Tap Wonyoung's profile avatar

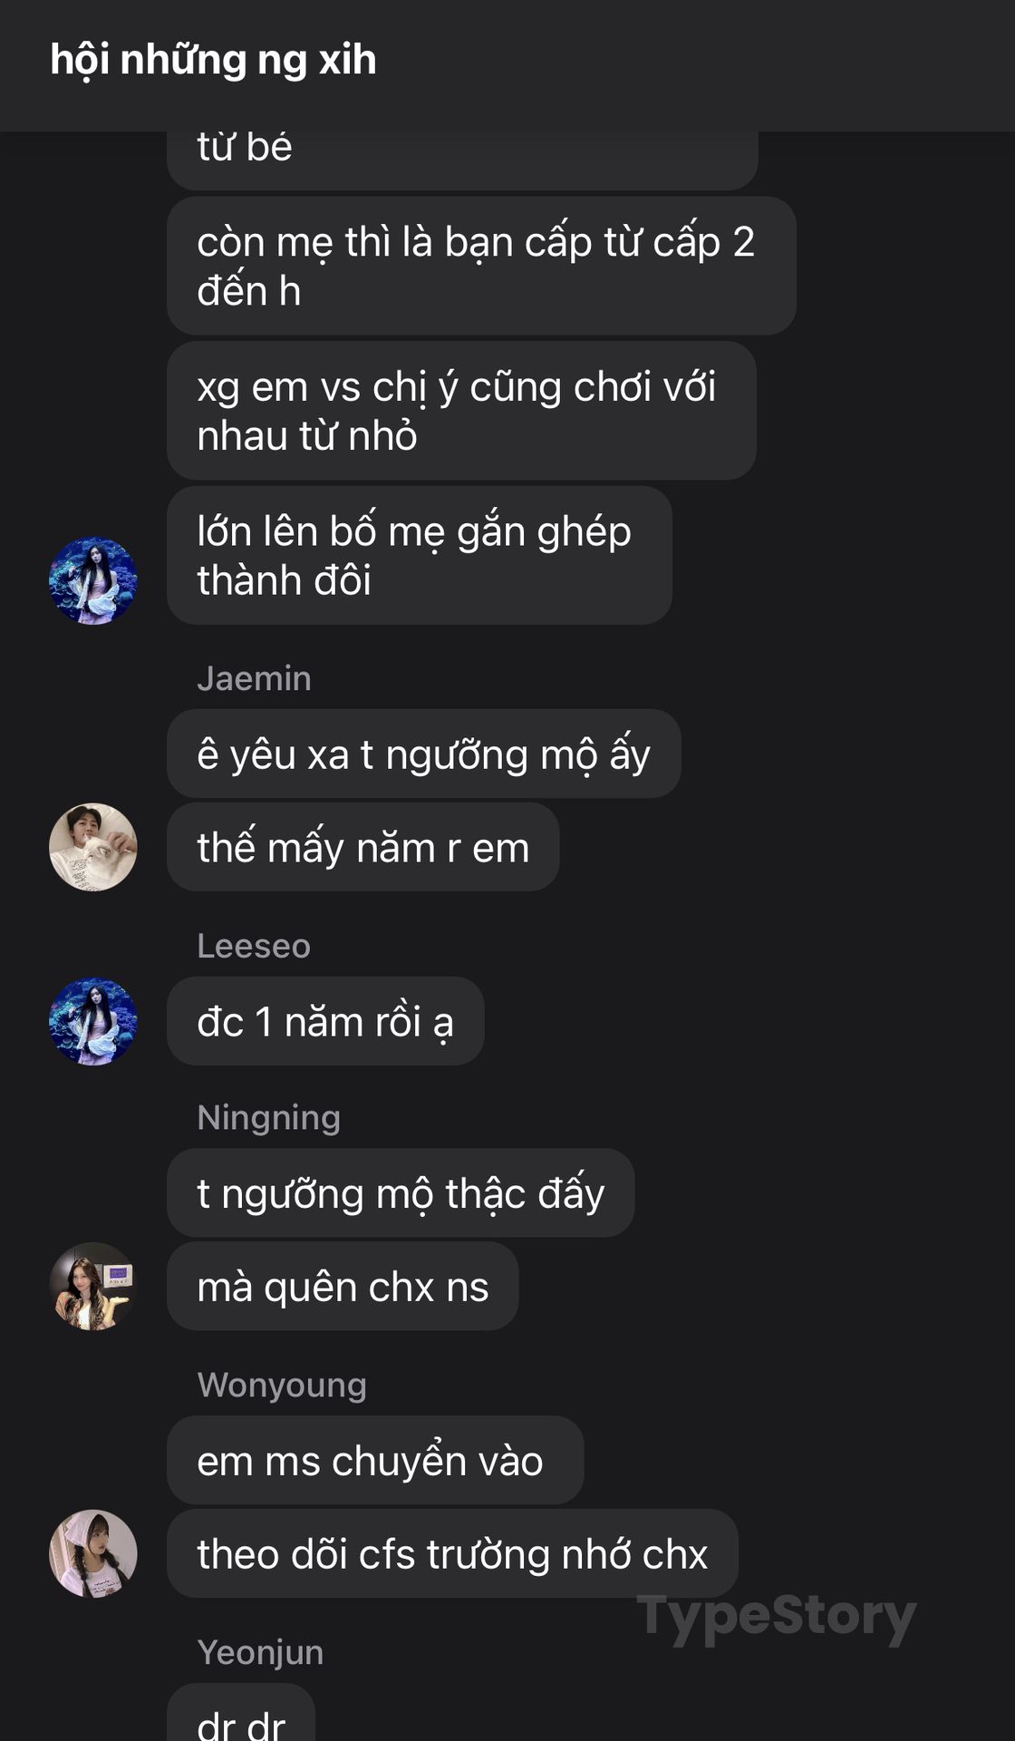click(93, 1553)
